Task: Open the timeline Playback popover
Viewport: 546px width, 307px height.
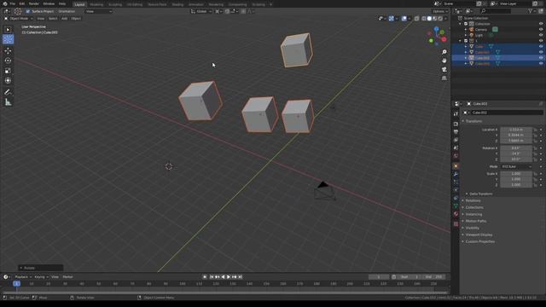Action: click(x=23, y=276)
